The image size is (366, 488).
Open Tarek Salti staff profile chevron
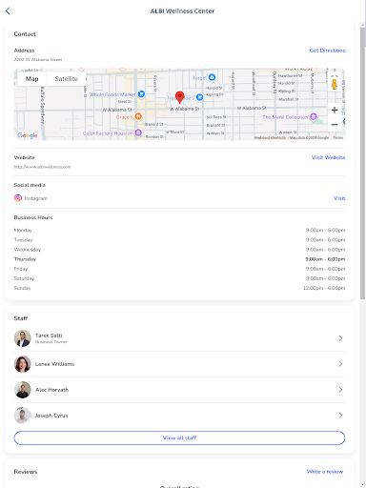click(x=340, y=338)
